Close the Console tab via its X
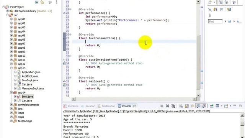Viewport: 245px width, 138px height. coord(134,106)
